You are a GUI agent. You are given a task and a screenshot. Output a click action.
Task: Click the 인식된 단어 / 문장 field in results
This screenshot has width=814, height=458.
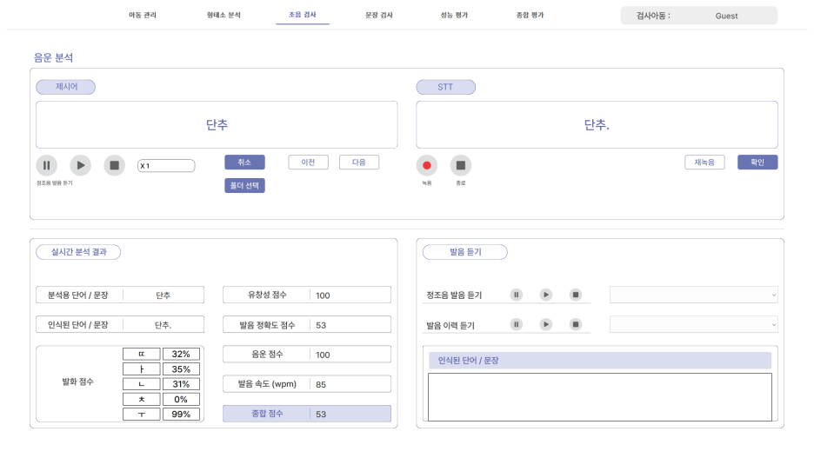(120, 325)
